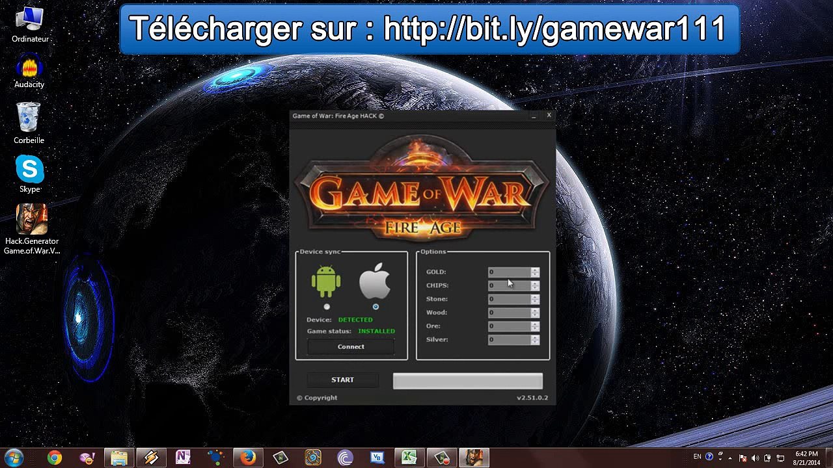Open the VB taskbar icon
The height and width of the screenshot is (468, 833).
click(x=377, y=458)
